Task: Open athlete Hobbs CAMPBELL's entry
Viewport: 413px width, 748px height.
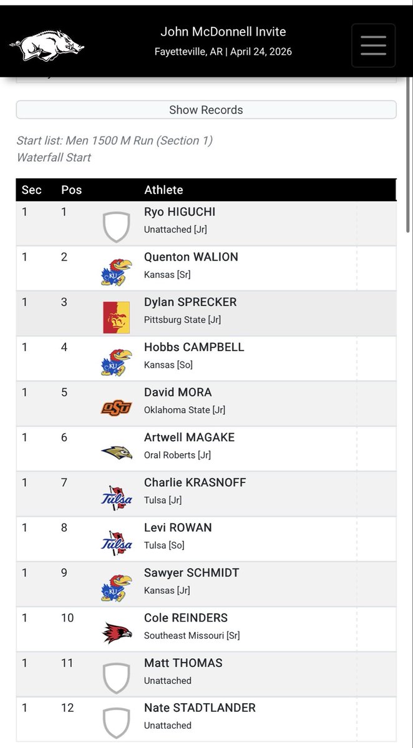Action: (x=194, y=347)
